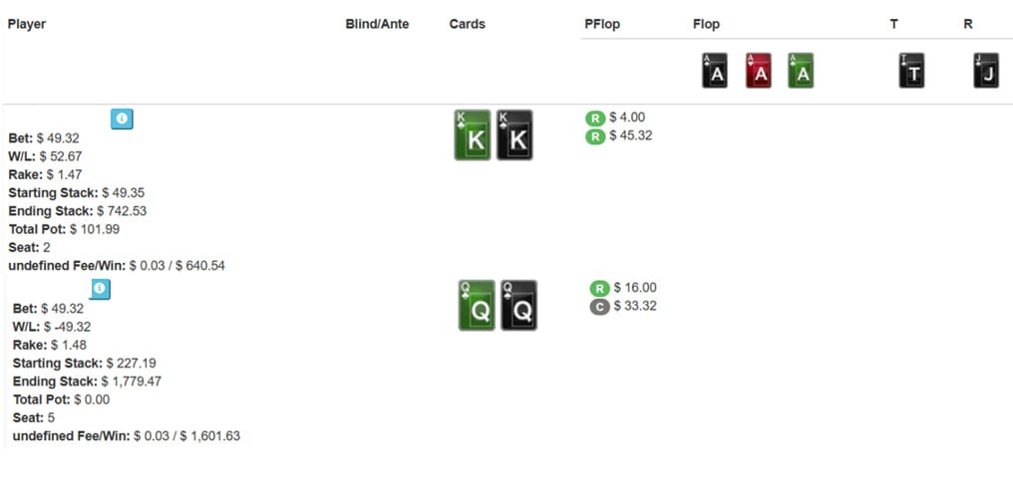This screenshot has width=1013, height=497.
Task: Click the black Queen hole card
Action: 518,306
